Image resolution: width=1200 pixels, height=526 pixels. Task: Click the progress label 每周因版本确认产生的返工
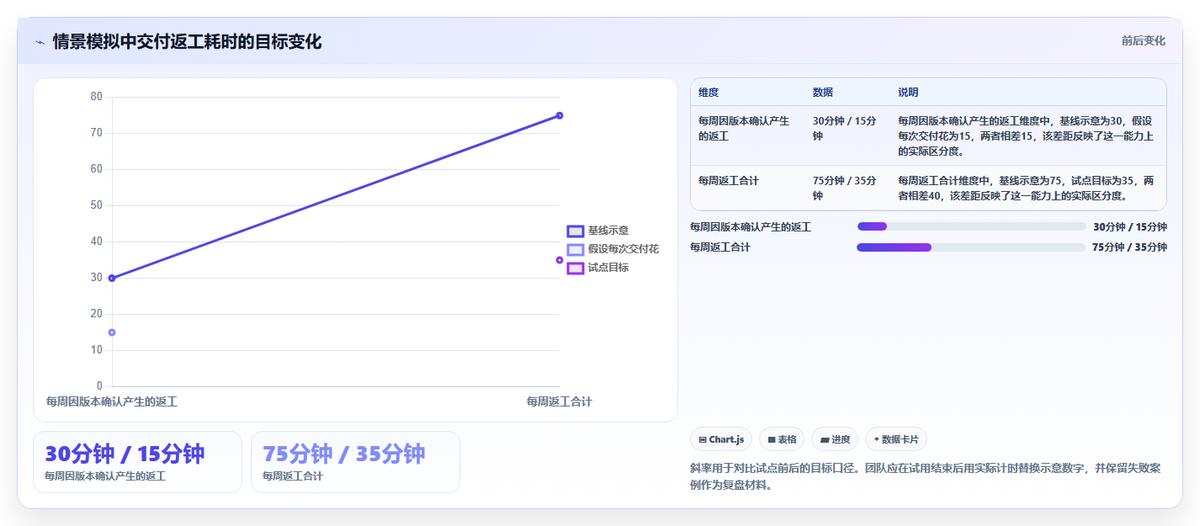tap(751, 227)
